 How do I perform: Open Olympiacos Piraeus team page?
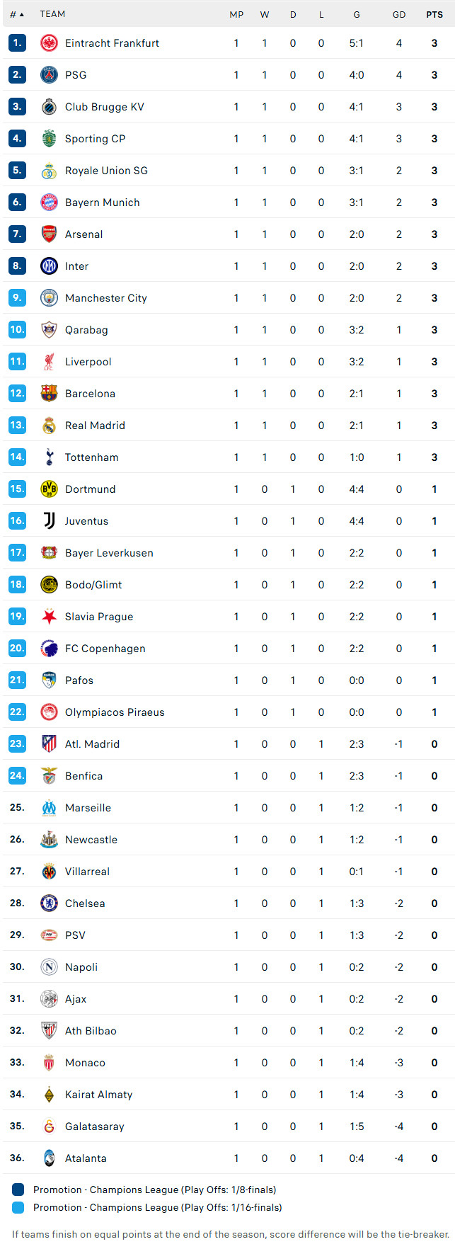pos(115,712)
